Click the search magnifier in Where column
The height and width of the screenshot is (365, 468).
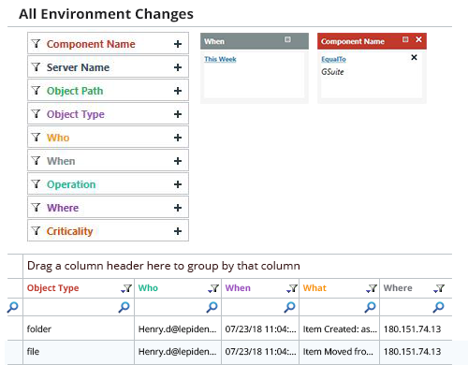(x=438, y=307)
